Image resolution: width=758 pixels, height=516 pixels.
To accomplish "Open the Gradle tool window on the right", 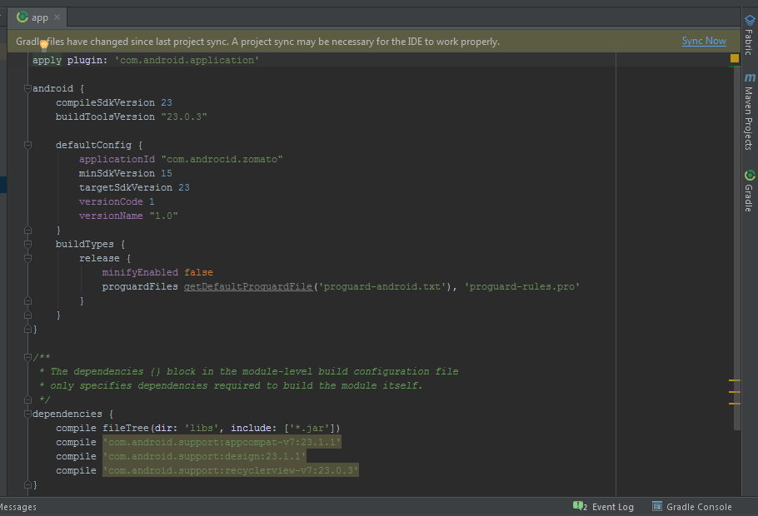I will tap(750, 191).
